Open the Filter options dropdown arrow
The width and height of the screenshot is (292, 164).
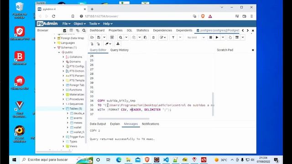point(180,37)
